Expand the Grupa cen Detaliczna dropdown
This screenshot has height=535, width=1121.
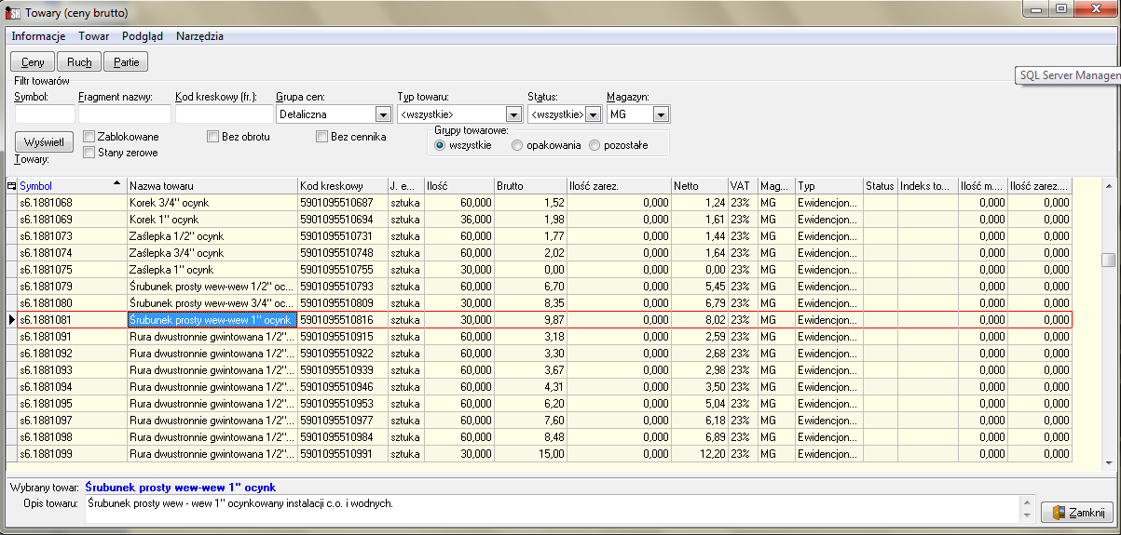coord(382,114)
